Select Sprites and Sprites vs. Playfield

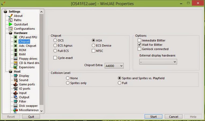tap(119, 78)
